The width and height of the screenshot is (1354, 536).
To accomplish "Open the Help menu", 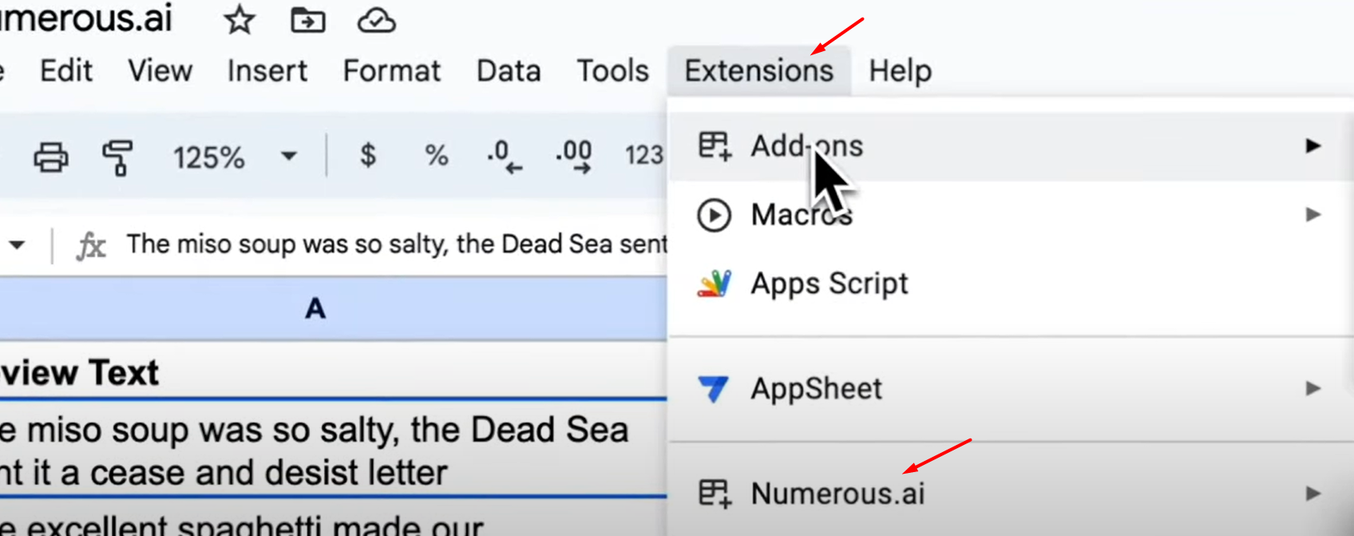I will (x=900, y=71).
